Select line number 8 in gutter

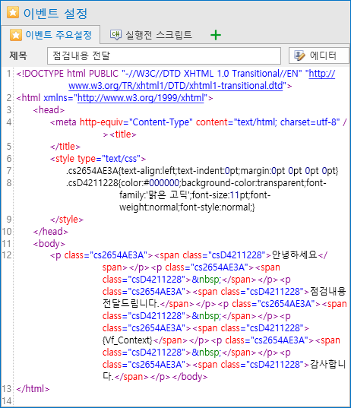pos(9,183)
